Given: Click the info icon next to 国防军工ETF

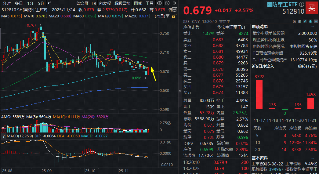Looking at the screenshot, I should point(301,4).
